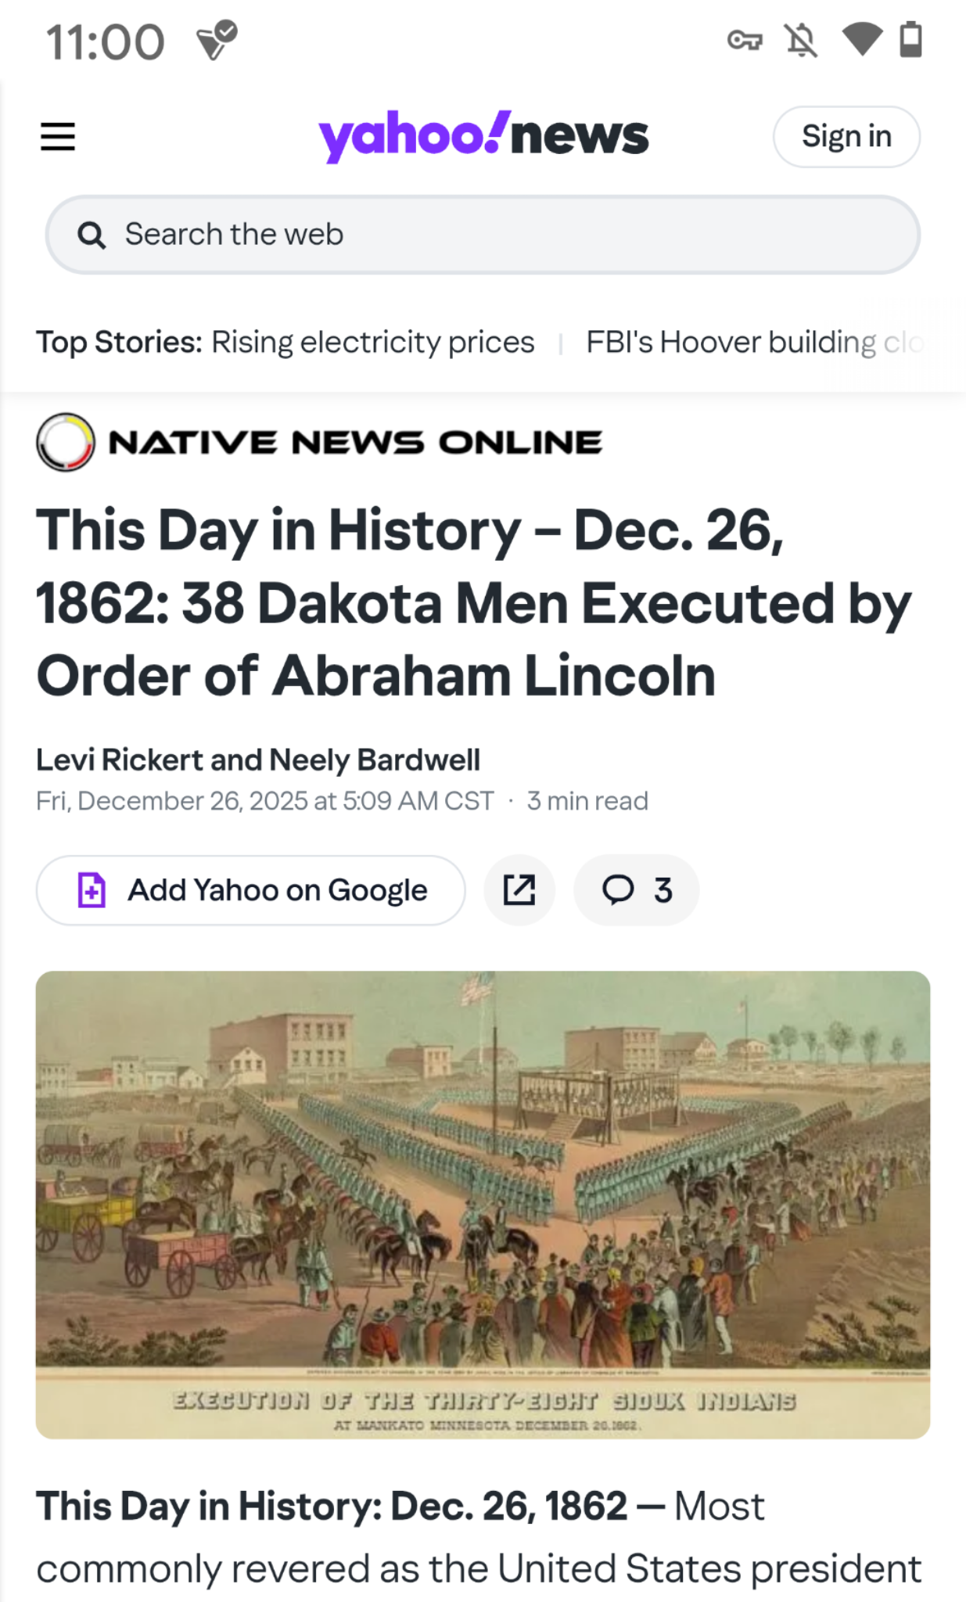Tap Add Yahoo on Google button
This screenshot has height=1602, width=966.
250,890
